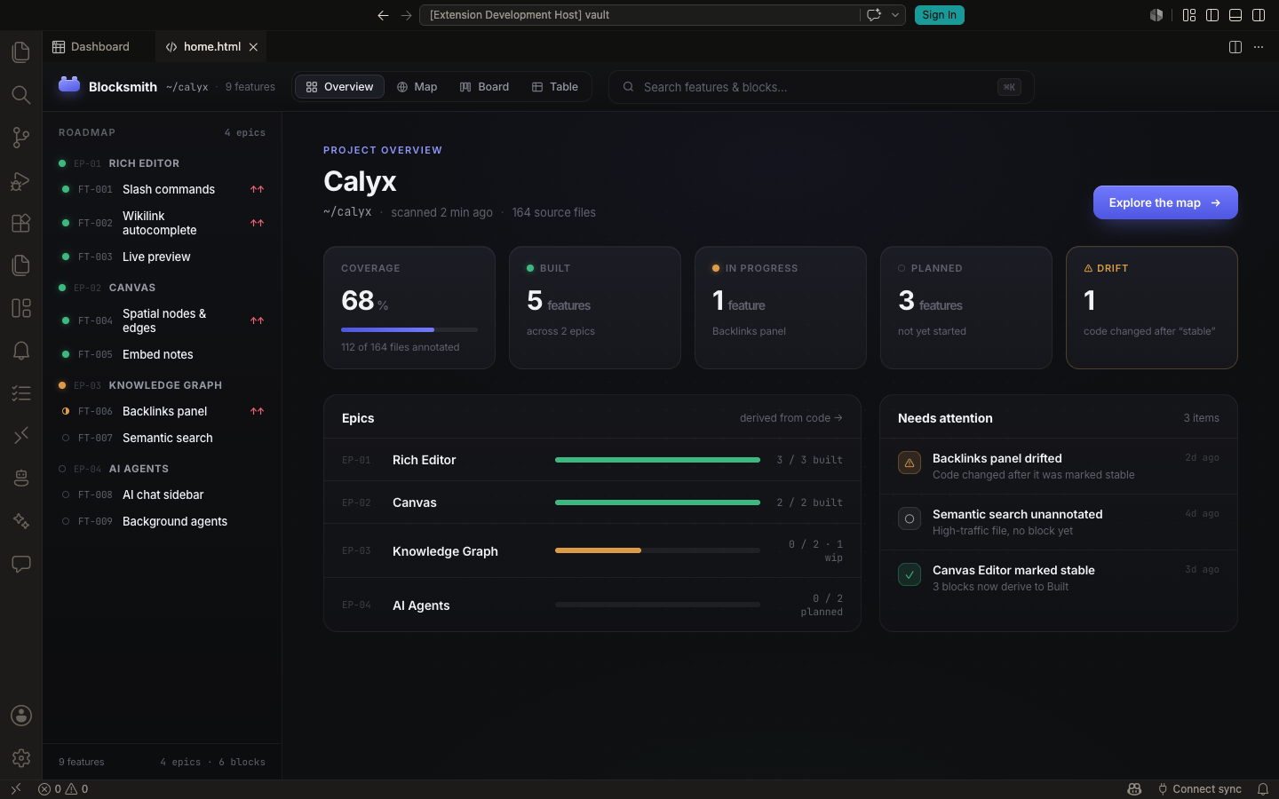Screen dimensions: 1279x799
Task: Click the Copilot status bar icon
Action: (1134, 789)
